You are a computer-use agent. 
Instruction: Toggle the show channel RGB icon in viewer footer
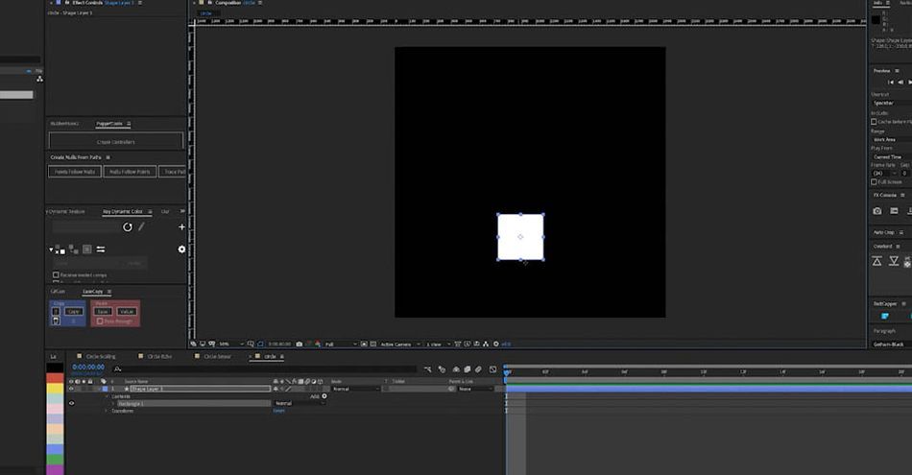click(x=318, y=344)
